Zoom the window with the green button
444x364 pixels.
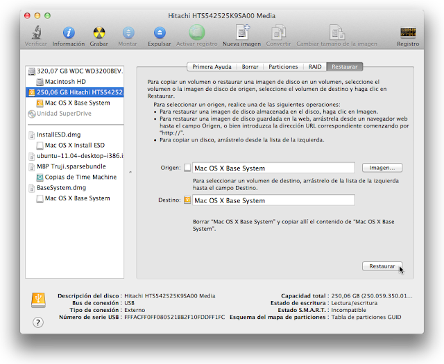tap(48, 15)
